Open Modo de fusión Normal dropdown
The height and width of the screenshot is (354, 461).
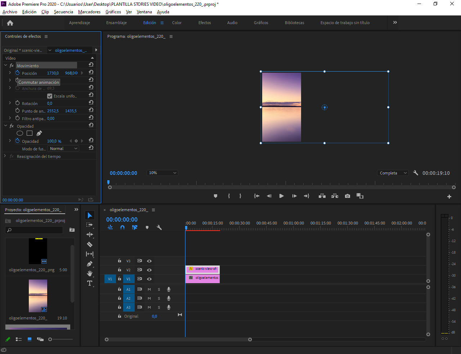(63, 149)
